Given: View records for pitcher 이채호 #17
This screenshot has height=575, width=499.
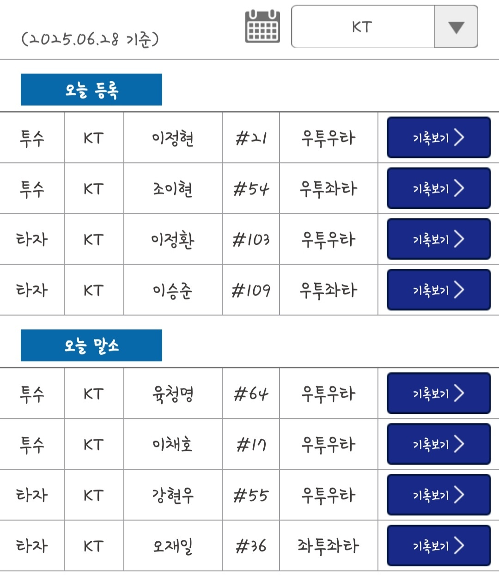Looking at the screenshot, I should pyautogui.click(x=438, y=444).
